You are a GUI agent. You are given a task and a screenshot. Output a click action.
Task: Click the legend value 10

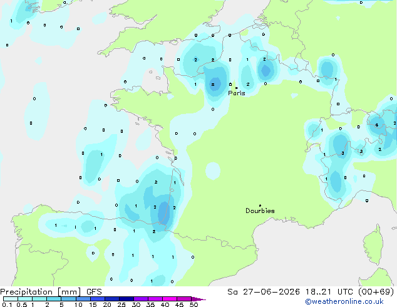78,304
